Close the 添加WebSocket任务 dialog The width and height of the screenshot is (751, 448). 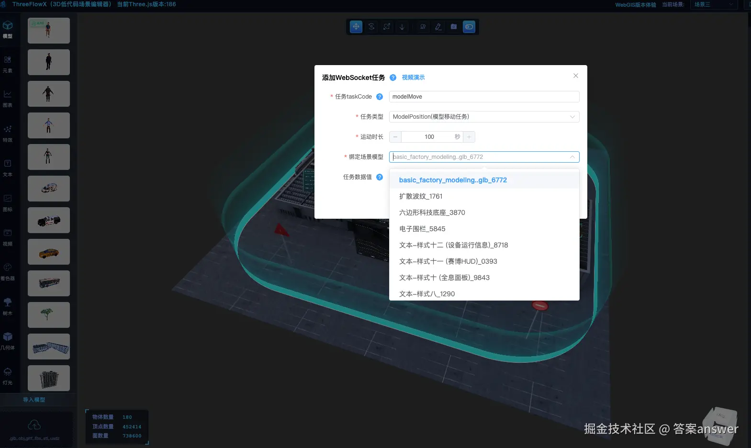click(576, 76)
